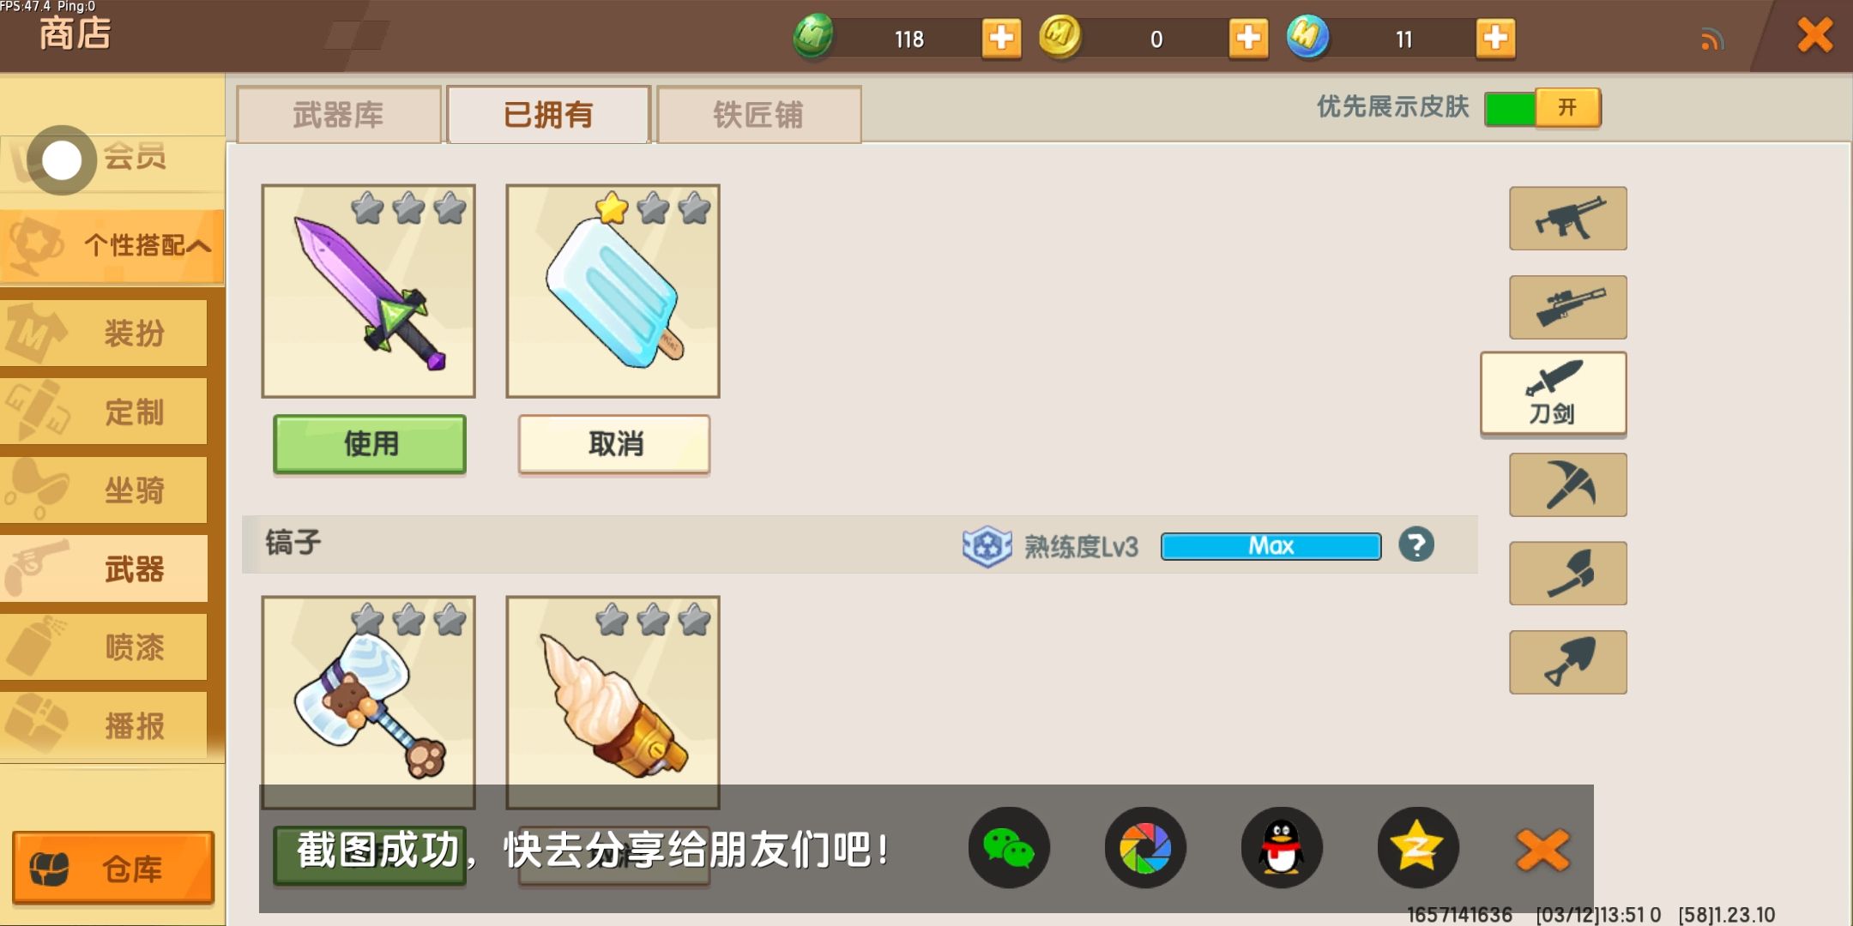The height and width of the screenshot is (926, 1853).
Task: Select the sniper rifle weapon category
Action: pos(1568,307)
